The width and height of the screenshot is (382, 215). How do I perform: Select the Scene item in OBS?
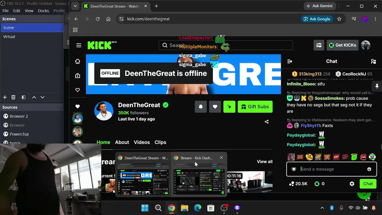tap(32, 27)
